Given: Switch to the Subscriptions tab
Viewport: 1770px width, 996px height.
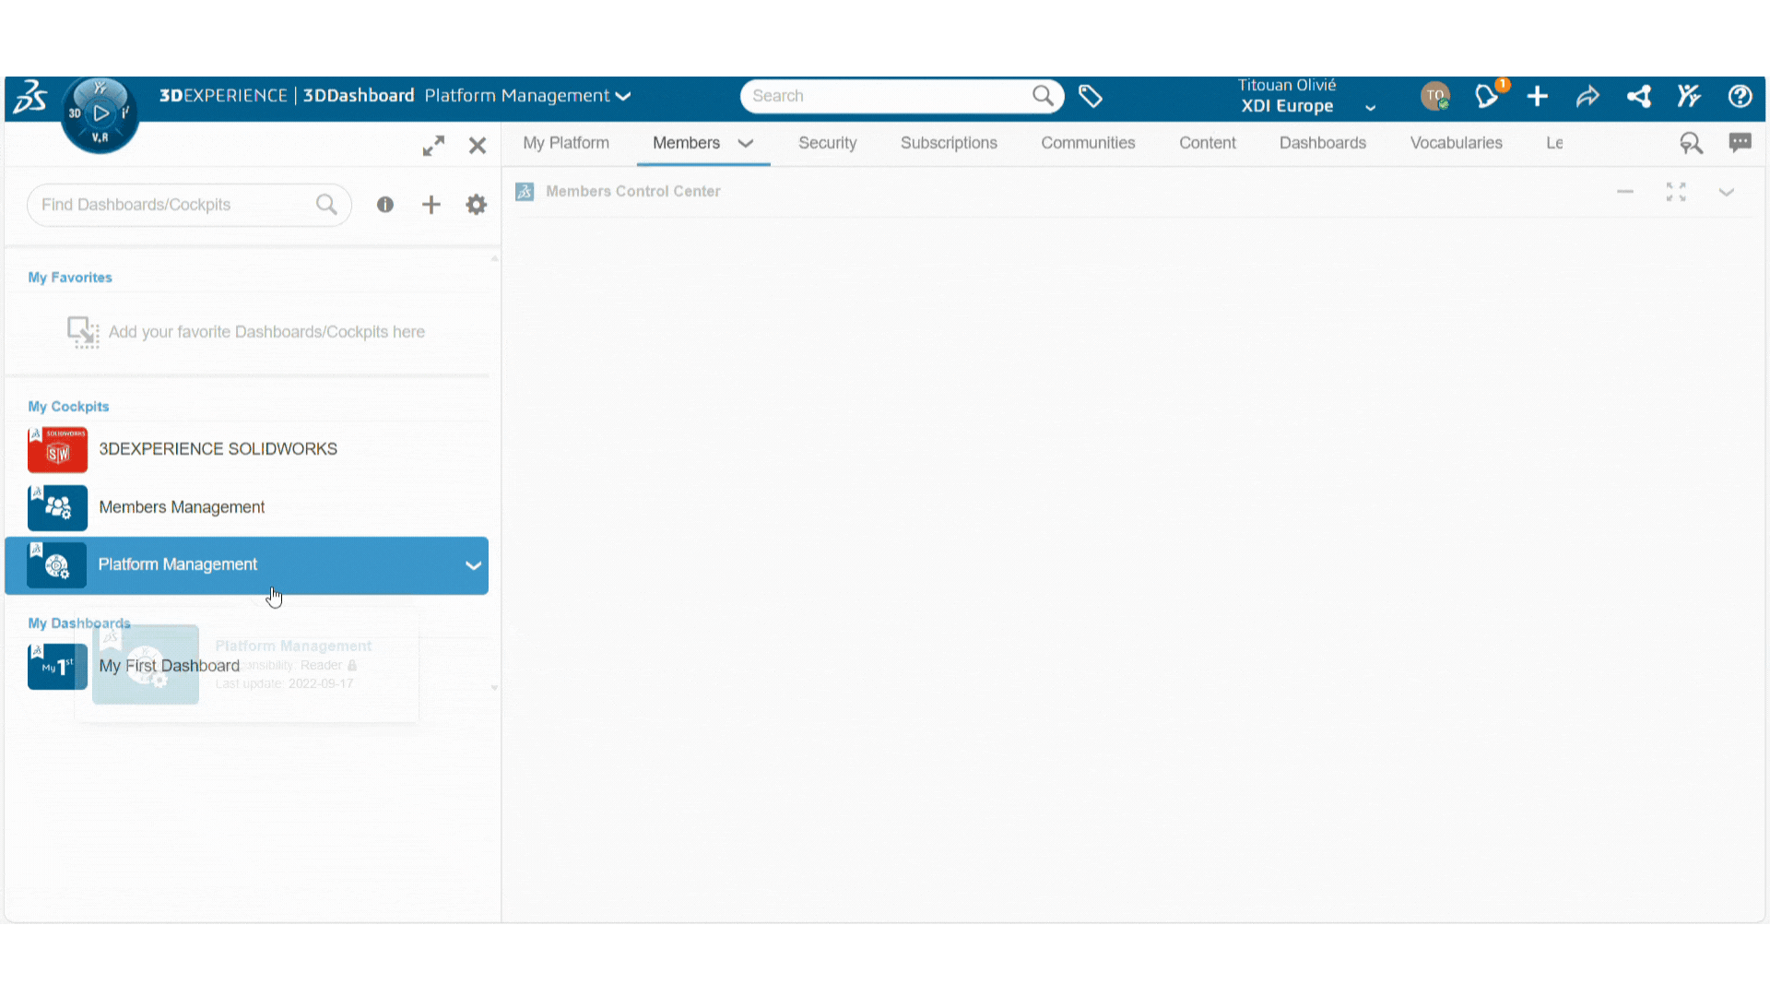Looking at the screenshot, I should [x=949, y=143].
